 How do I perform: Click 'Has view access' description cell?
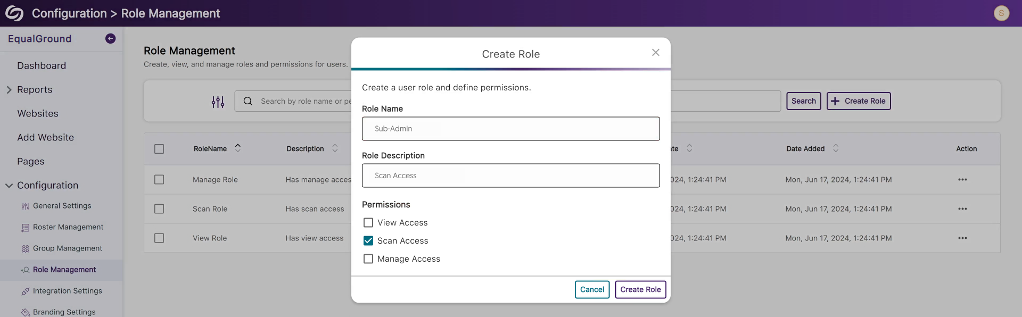click(315, 238)
